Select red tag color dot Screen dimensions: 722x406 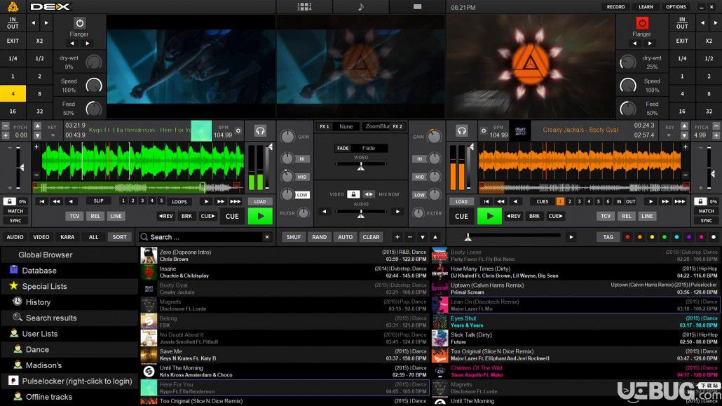pyautogui.click(x=627, y=237)
